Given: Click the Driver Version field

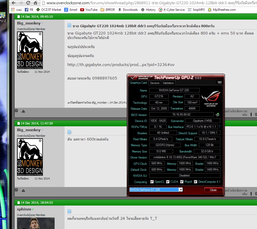Looking at the screenshot, I should (x=185, y=157).
